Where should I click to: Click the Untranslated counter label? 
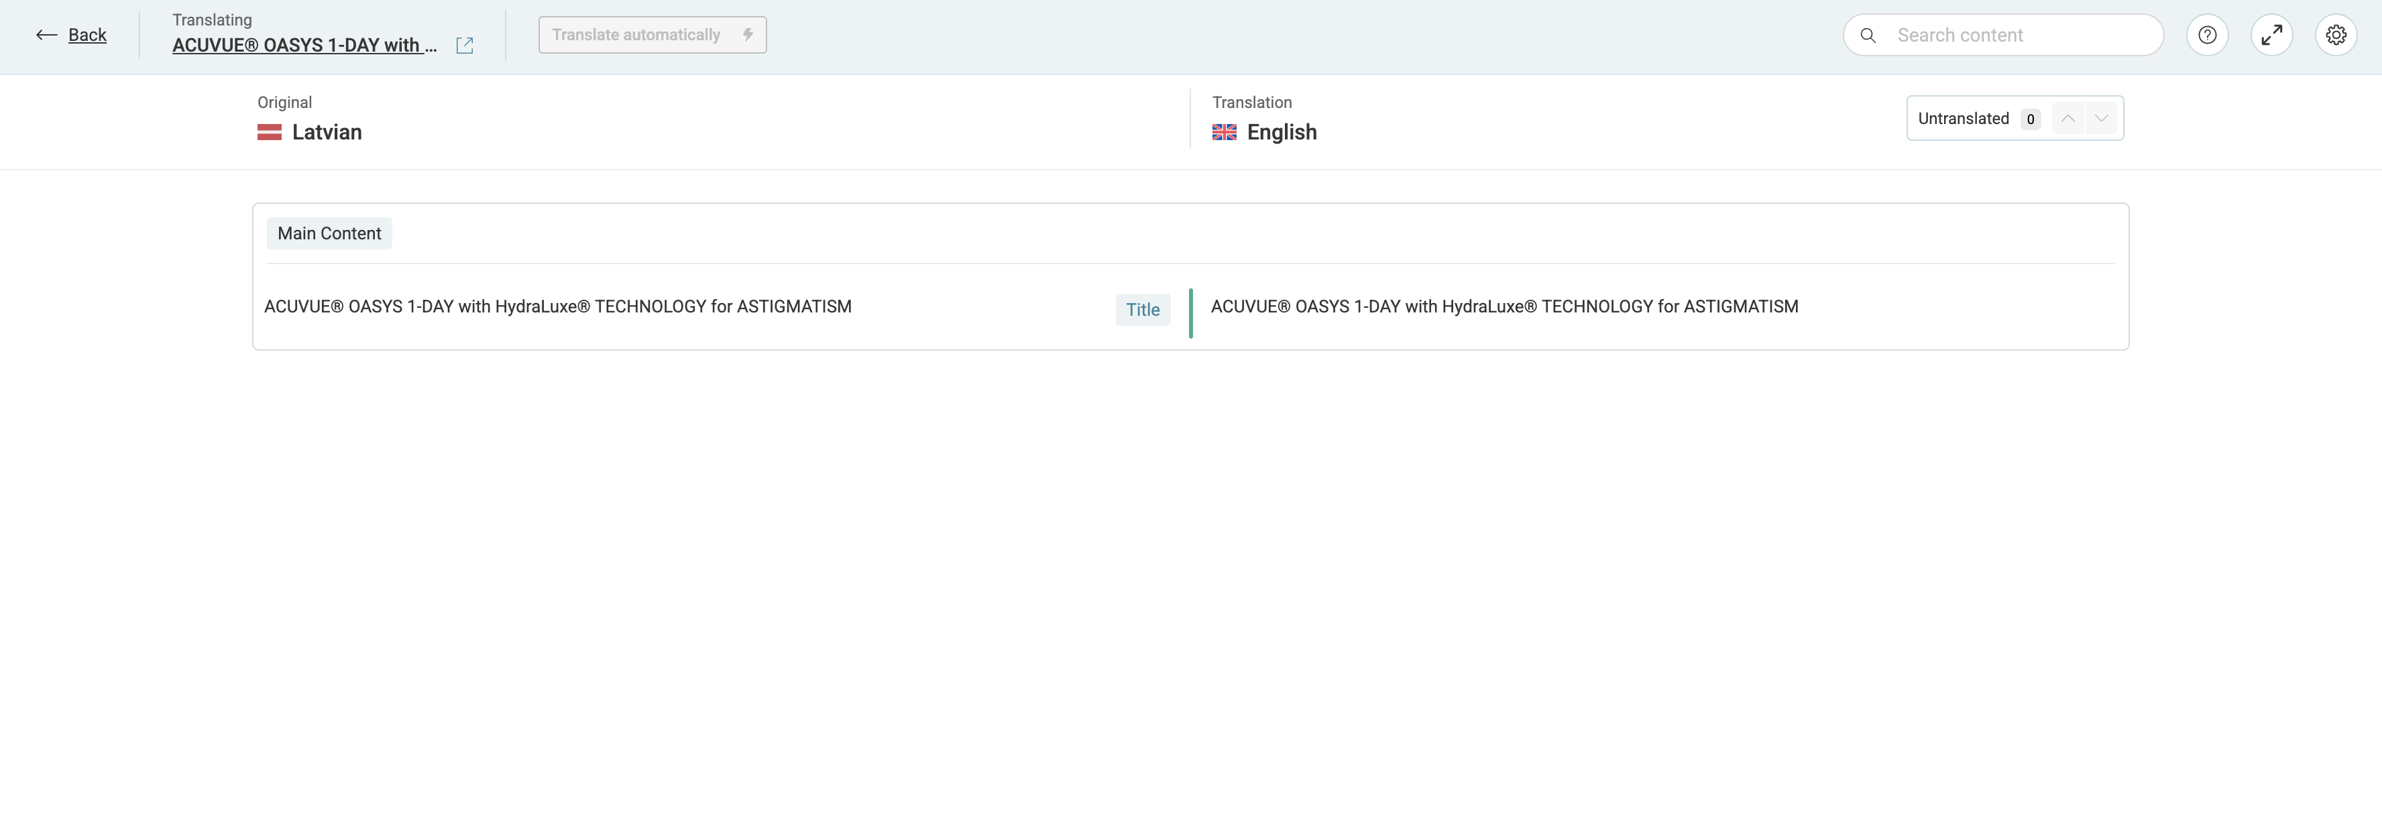click(1963, 118)
